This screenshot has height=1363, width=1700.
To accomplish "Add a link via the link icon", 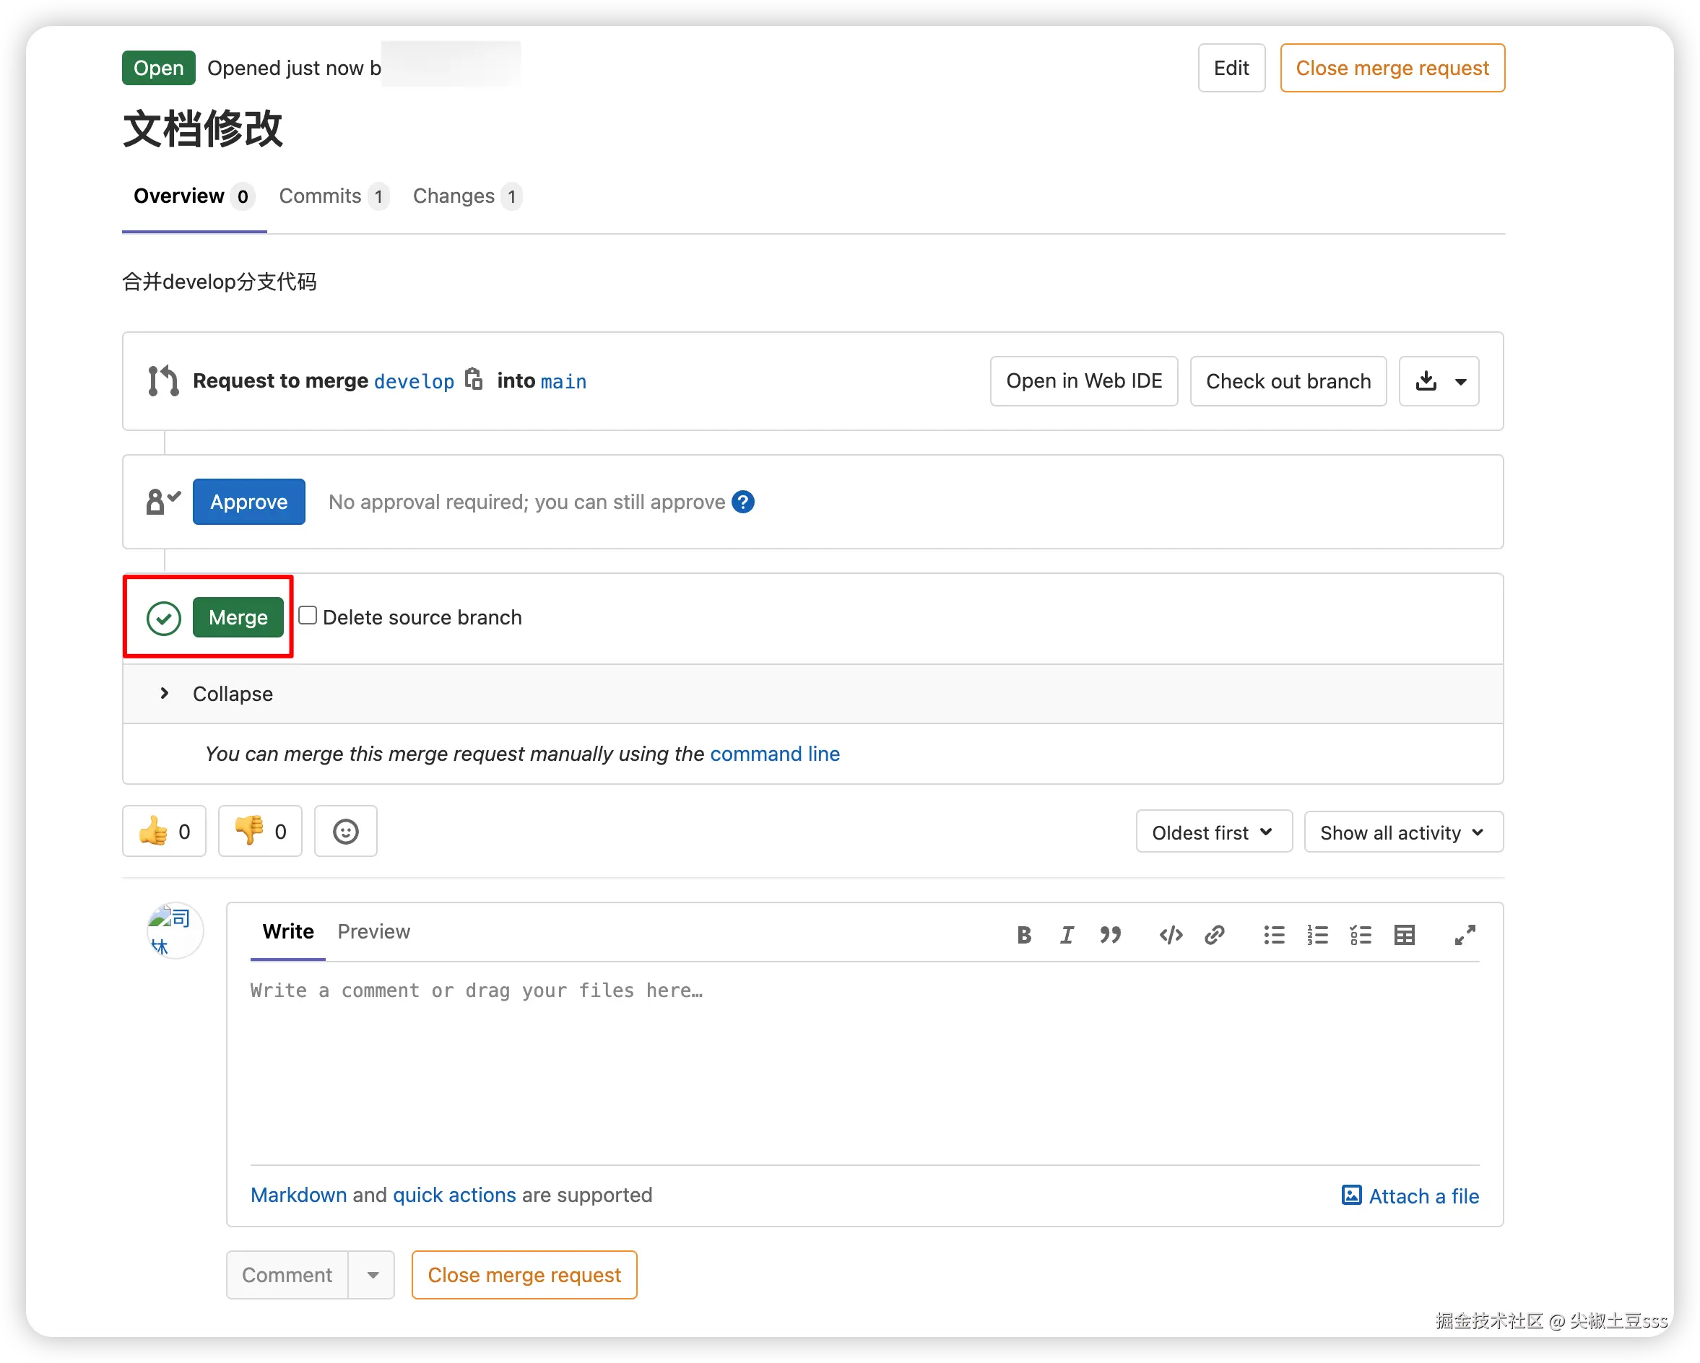I will coord(1214,935).
